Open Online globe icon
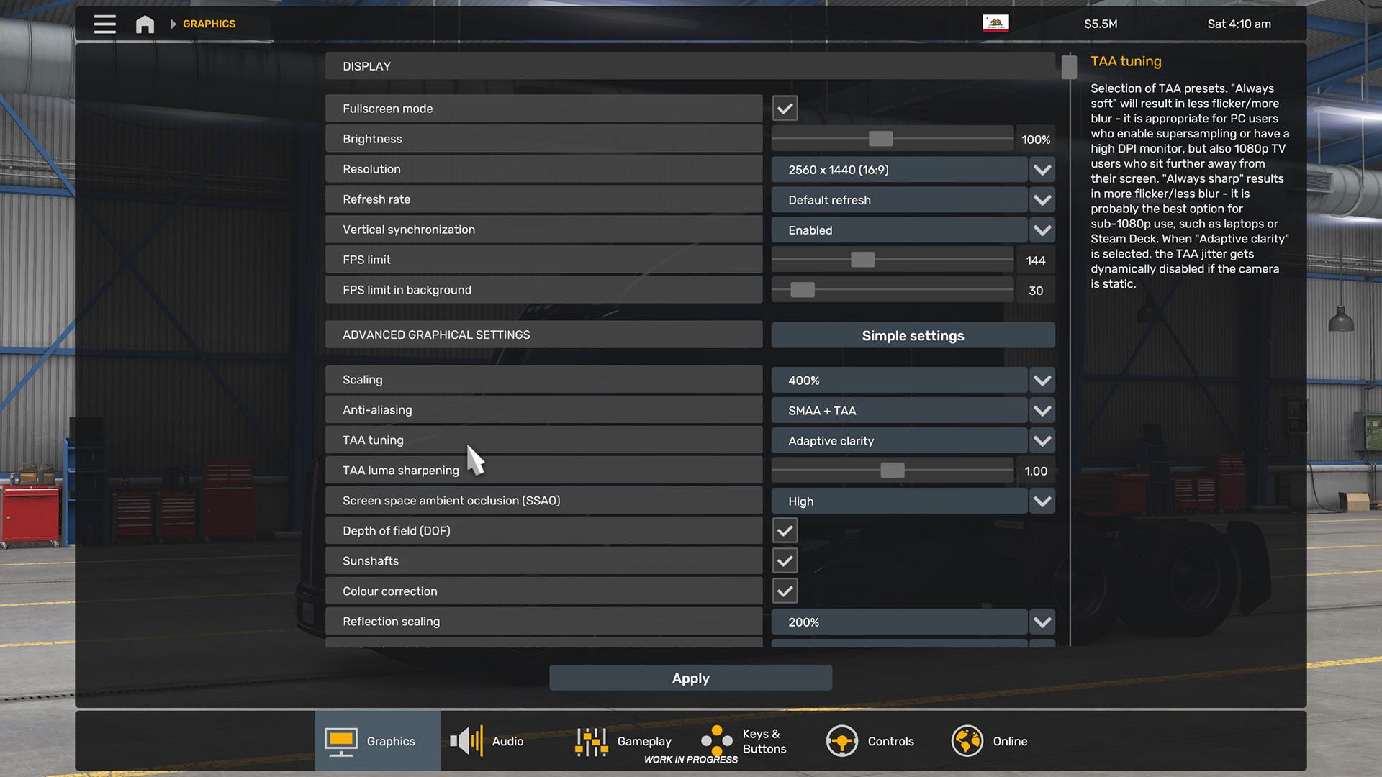Viewport: 1382px width, 777px height. [967, 741]
